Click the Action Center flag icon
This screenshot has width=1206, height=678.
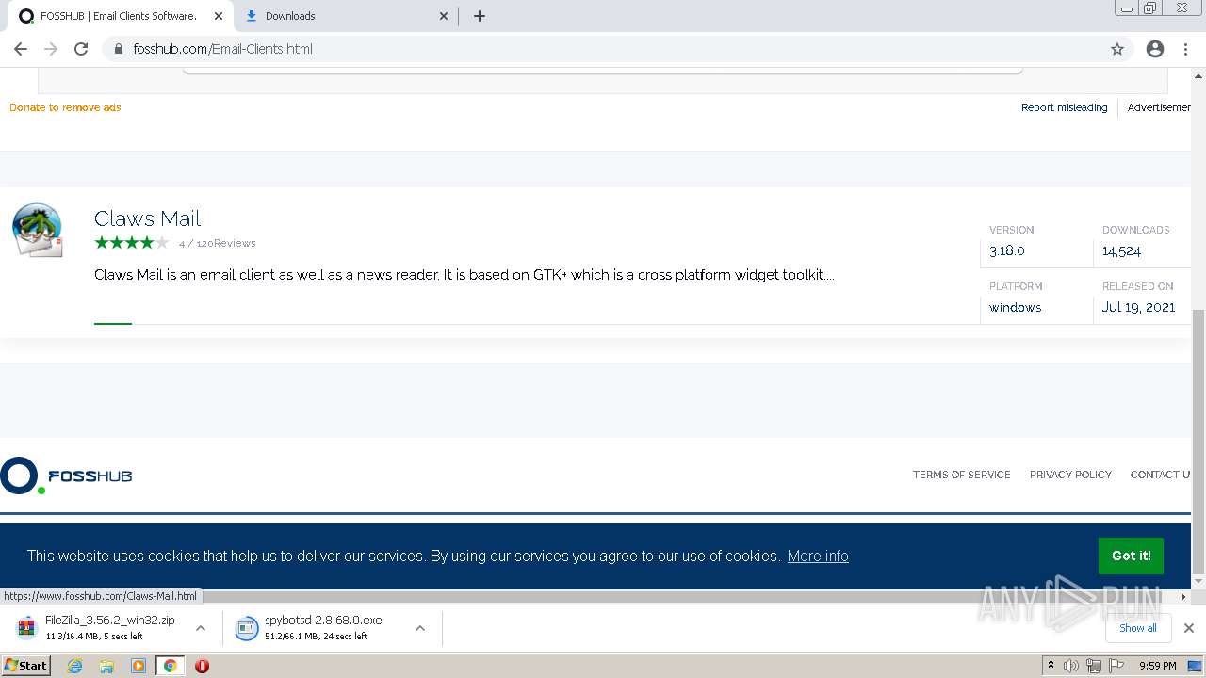tap(1116, 666)
